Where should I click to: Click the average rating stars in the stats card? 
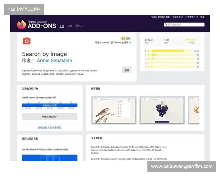coord(191,40)
